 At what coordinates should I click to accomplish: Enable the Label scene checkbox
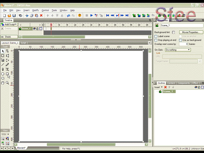[x=156, y=36]
